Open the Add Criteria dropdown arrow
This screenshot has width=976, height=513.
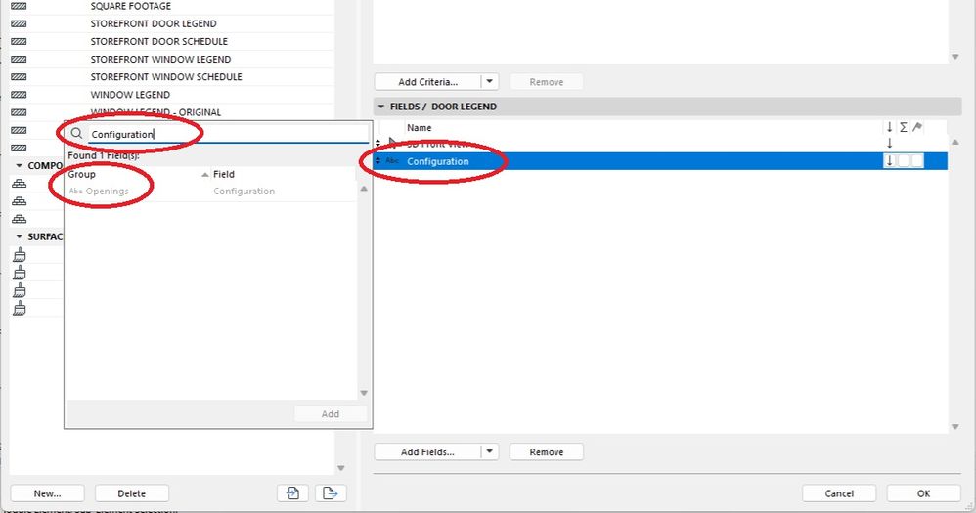click(x=490, y=81)
